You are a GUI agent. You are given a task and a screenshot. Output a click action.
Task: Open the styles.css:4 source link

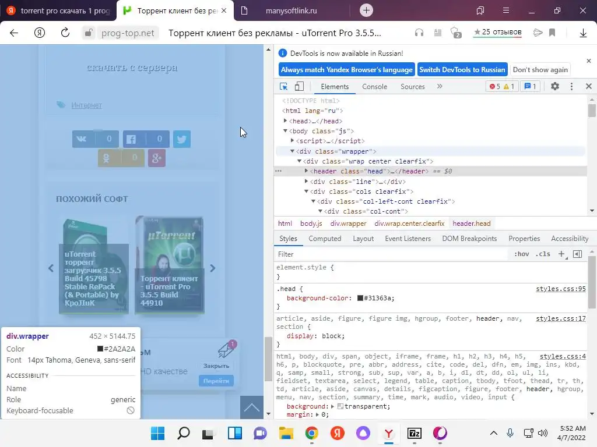click(x=563, y=357)
